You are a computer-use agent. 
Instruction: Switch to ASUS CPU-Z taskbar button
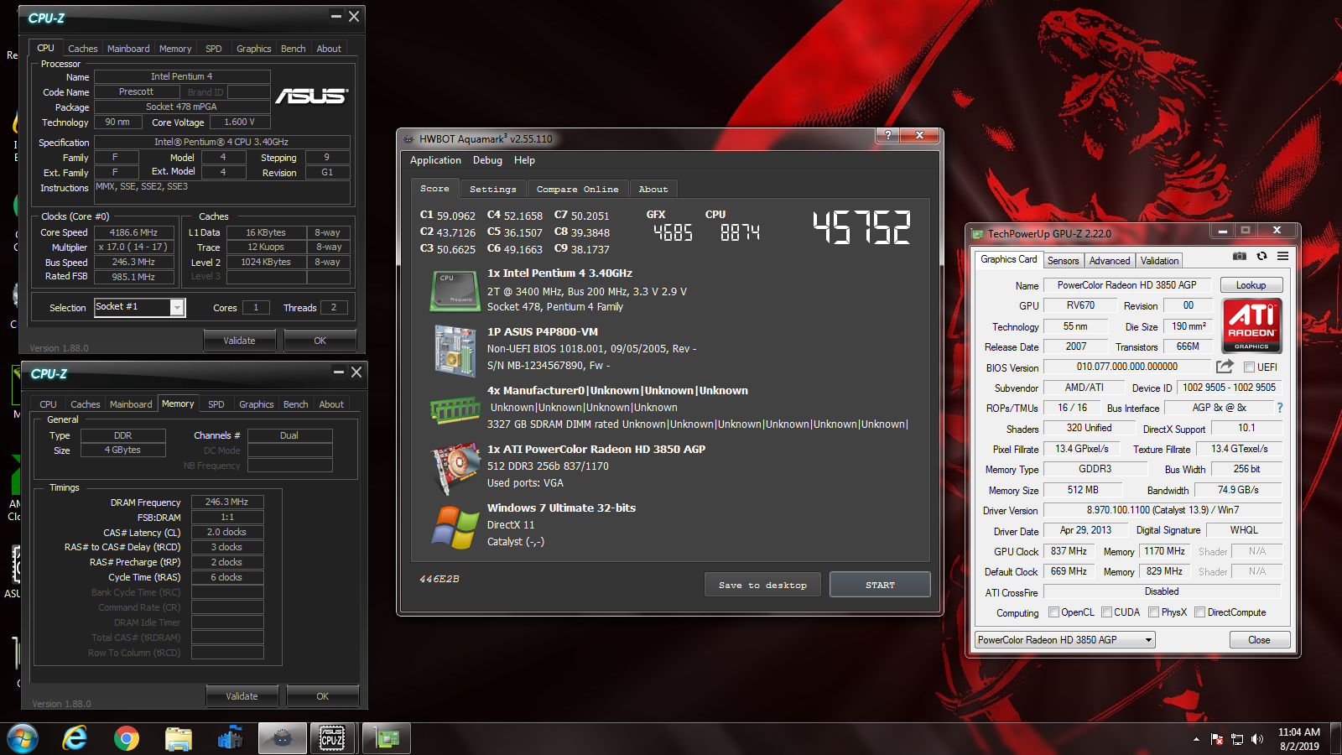[332, 739]
